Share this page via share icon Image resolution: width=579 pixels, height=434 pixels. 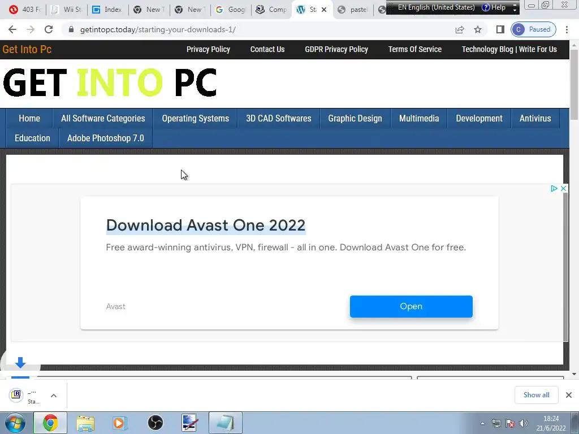pos(460,29)
